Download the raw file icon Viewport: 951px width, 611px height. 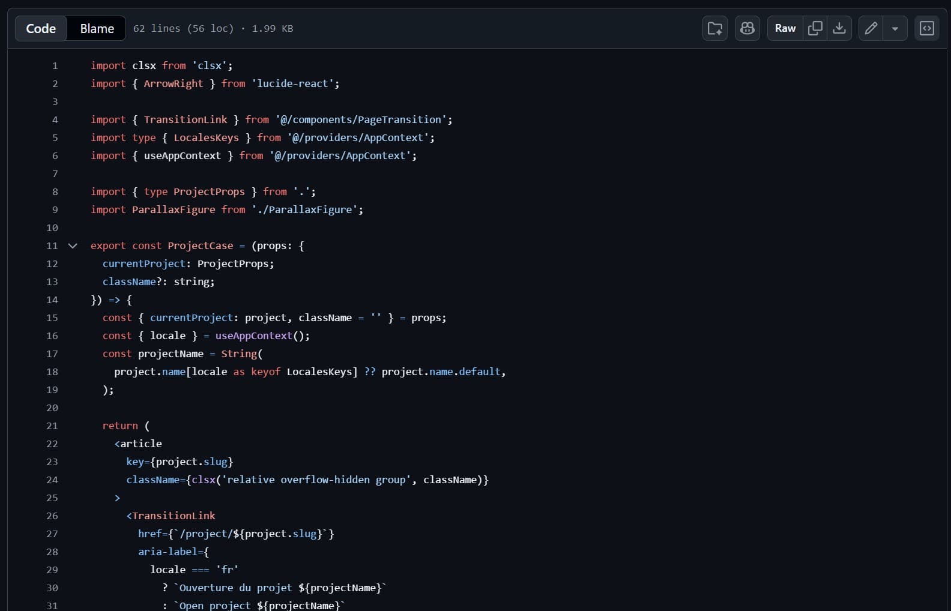pos(839,28)
